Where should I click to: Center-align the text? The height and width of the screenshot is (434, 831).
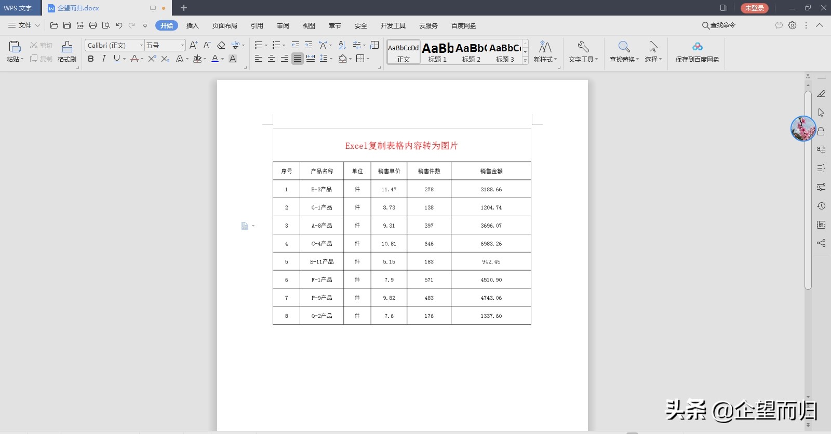(x=271, y=59)
